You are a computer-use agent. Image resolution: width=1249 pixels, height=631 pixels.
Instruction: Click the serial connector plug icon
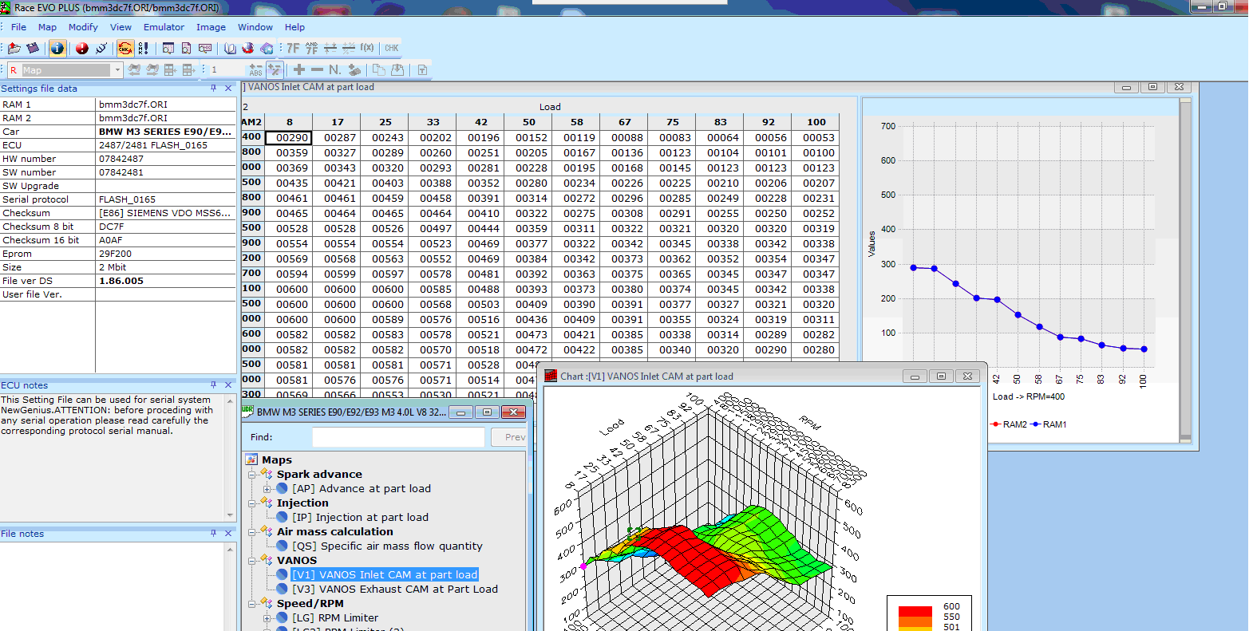101,48
